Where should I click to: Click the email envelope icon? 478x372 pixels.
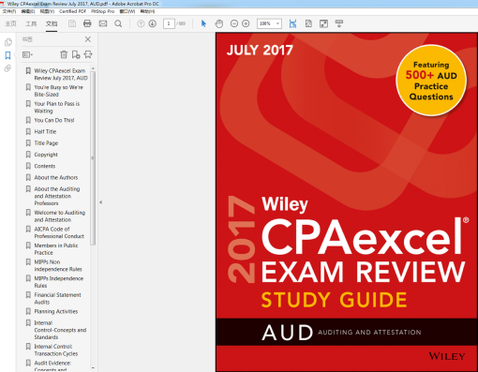click(103, 23)
